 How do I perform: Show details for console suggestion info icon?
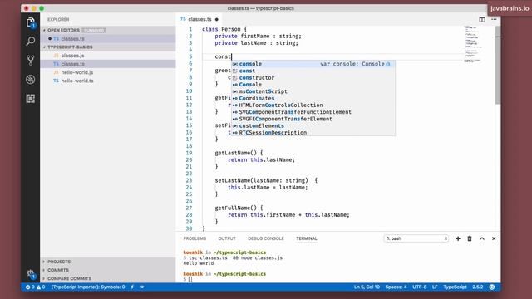click(x=388, y=64)
